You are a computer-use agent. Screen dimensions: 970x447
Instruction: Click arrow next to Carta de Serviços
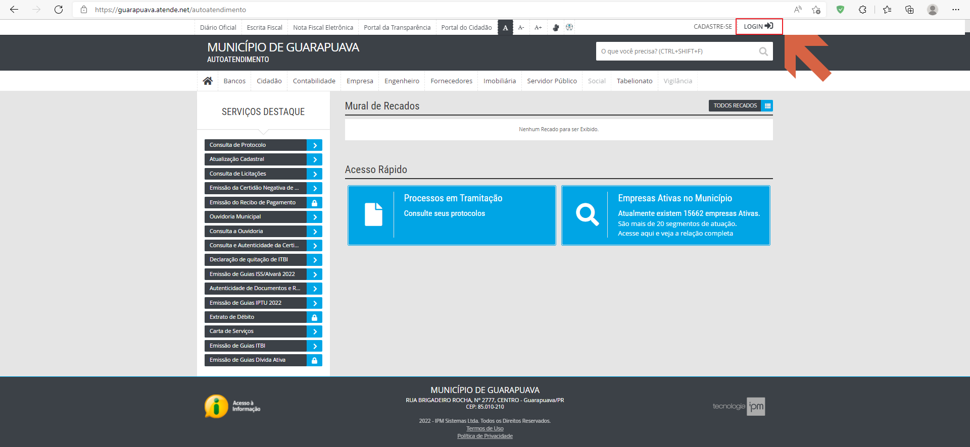pyautogui.click(x=314, y=331)
